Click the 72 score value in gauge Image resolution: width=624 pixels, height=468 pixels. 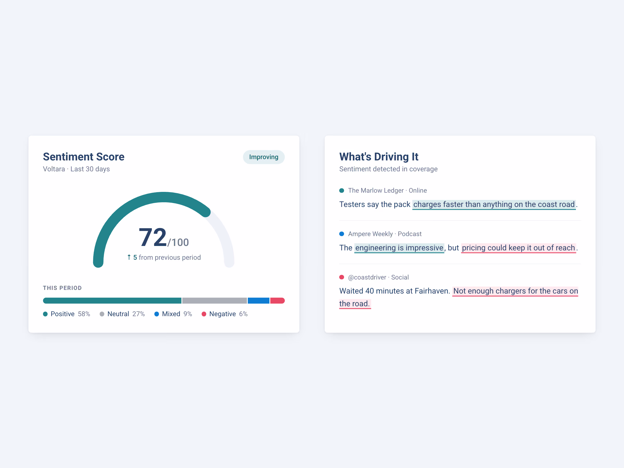[x=153, y=237]
